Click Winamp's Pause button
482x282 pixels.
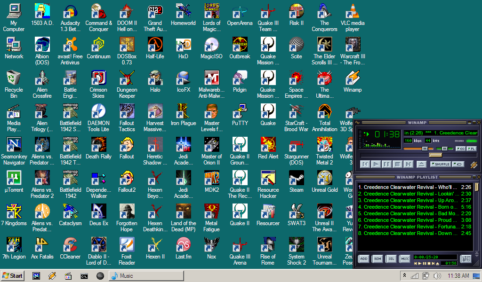(x=386, y=164)
